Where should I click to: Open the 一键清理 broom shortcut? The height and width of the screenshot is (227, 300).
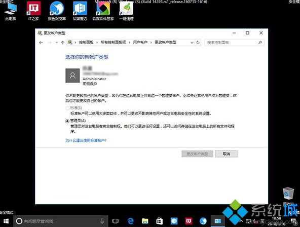tap(126, 11)
